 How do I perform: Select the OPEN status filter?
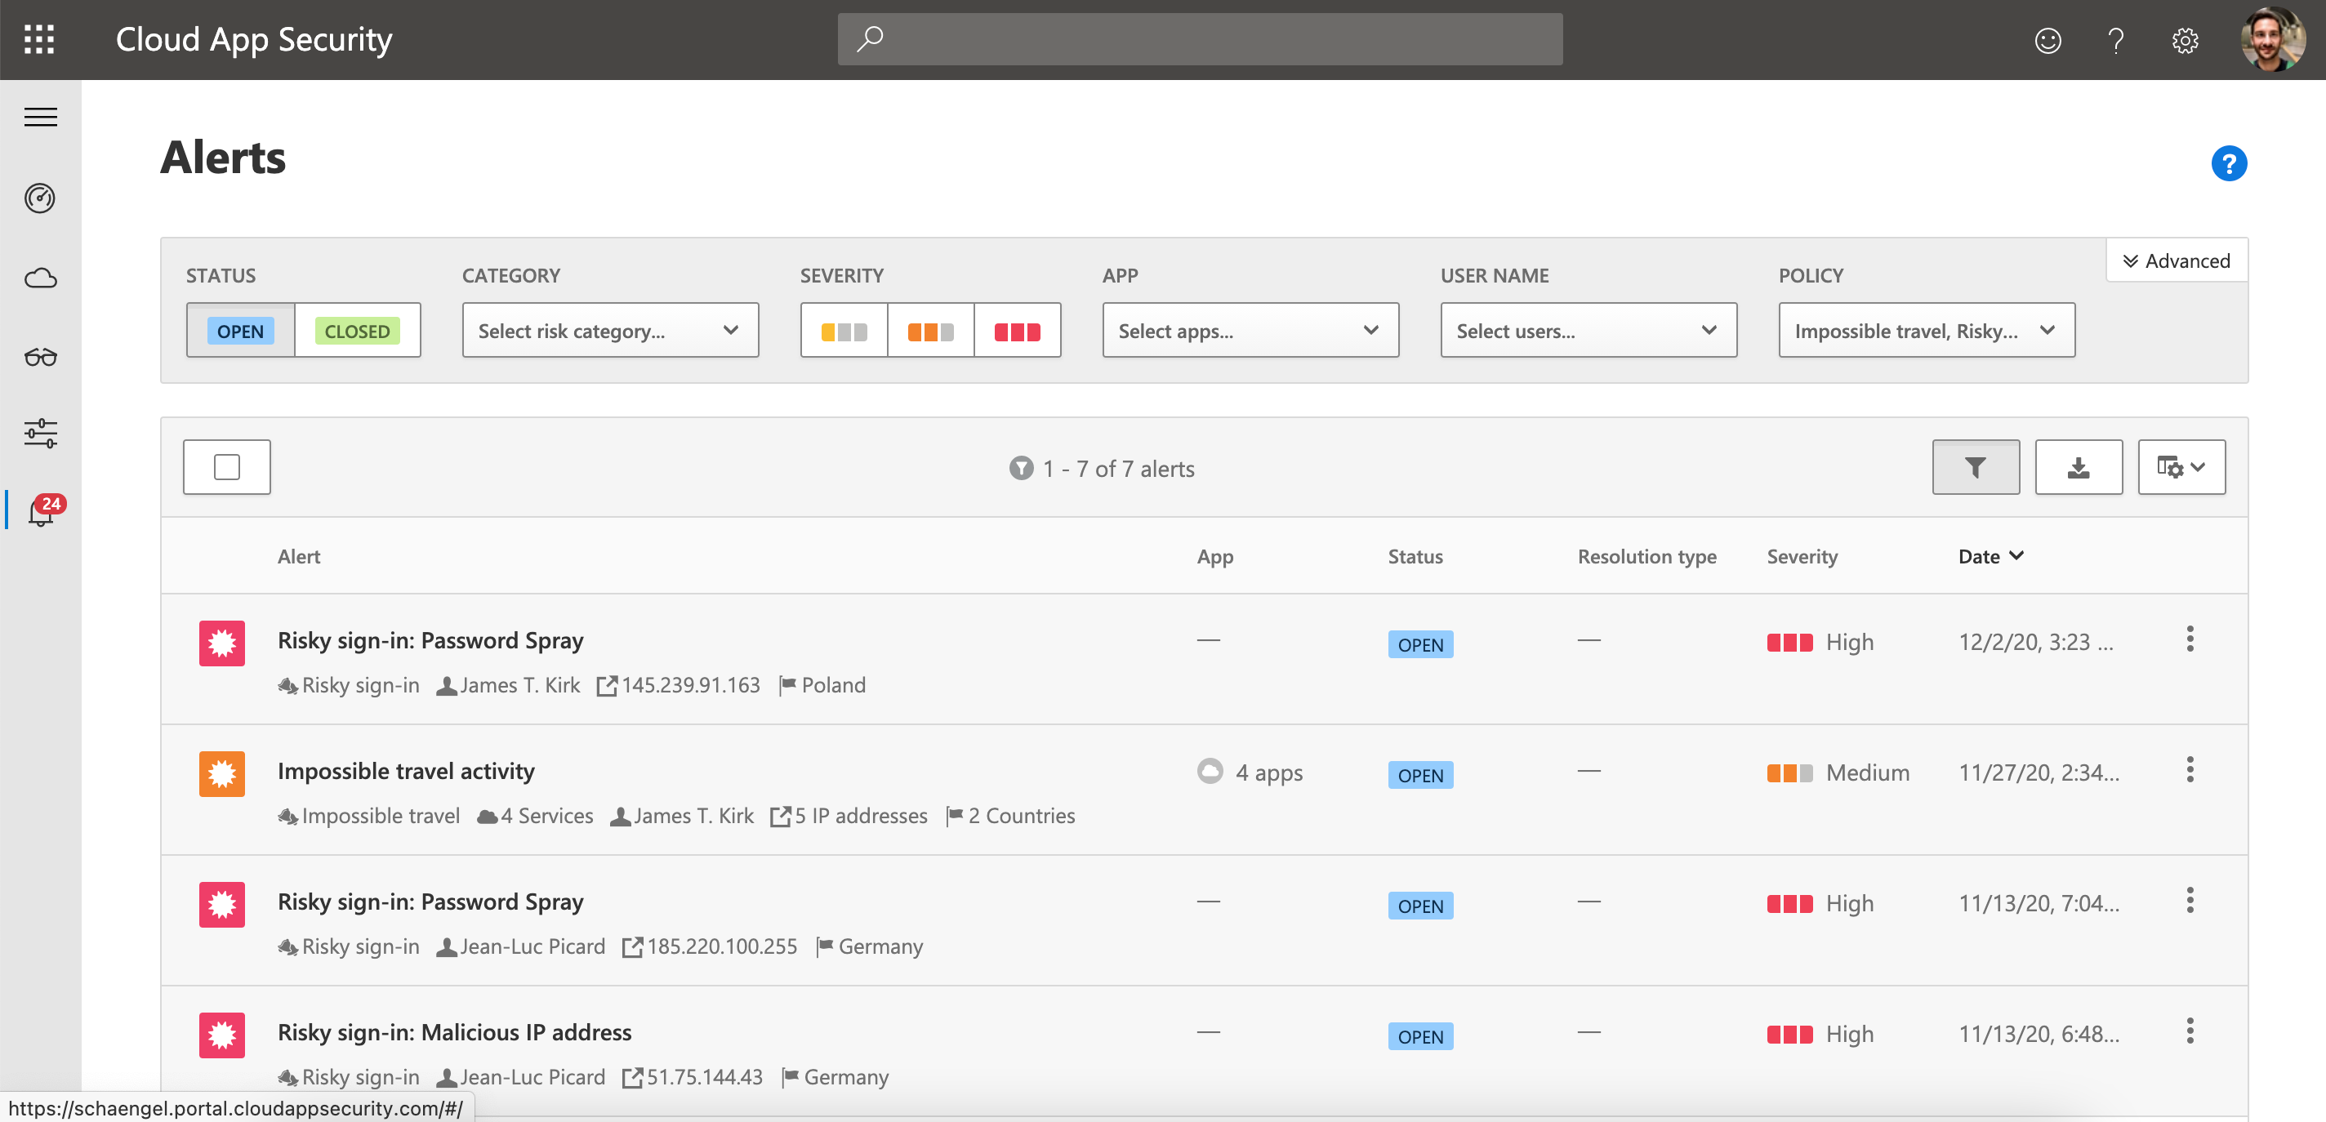click(x=238, y=331)
